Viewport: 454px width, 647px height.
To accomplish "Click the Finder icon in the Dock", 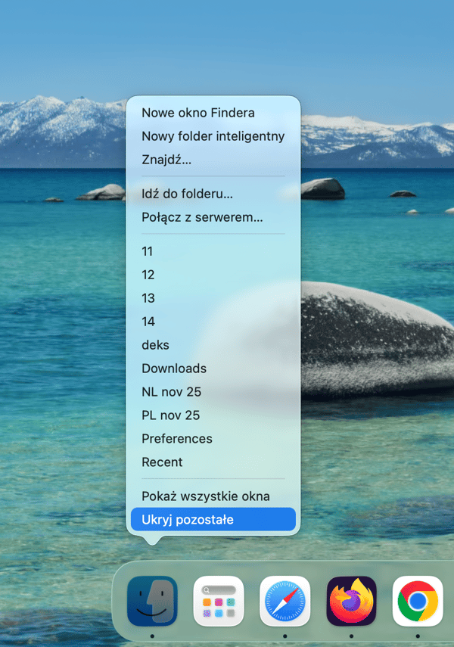I will tap(152, 601).
